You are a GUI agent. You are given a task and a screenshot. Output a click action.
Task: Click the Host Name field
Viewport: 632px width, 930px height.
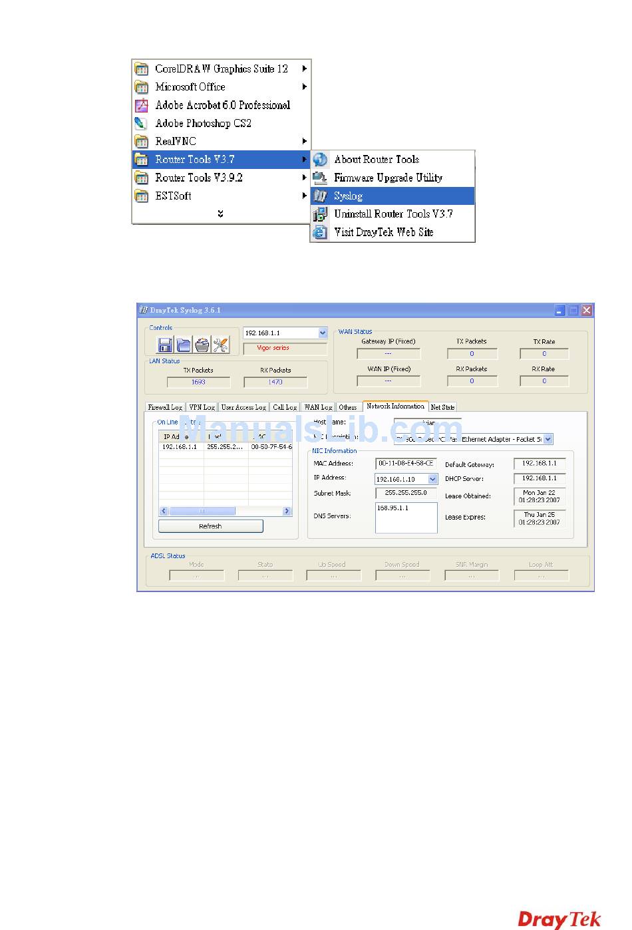point(427,422)
